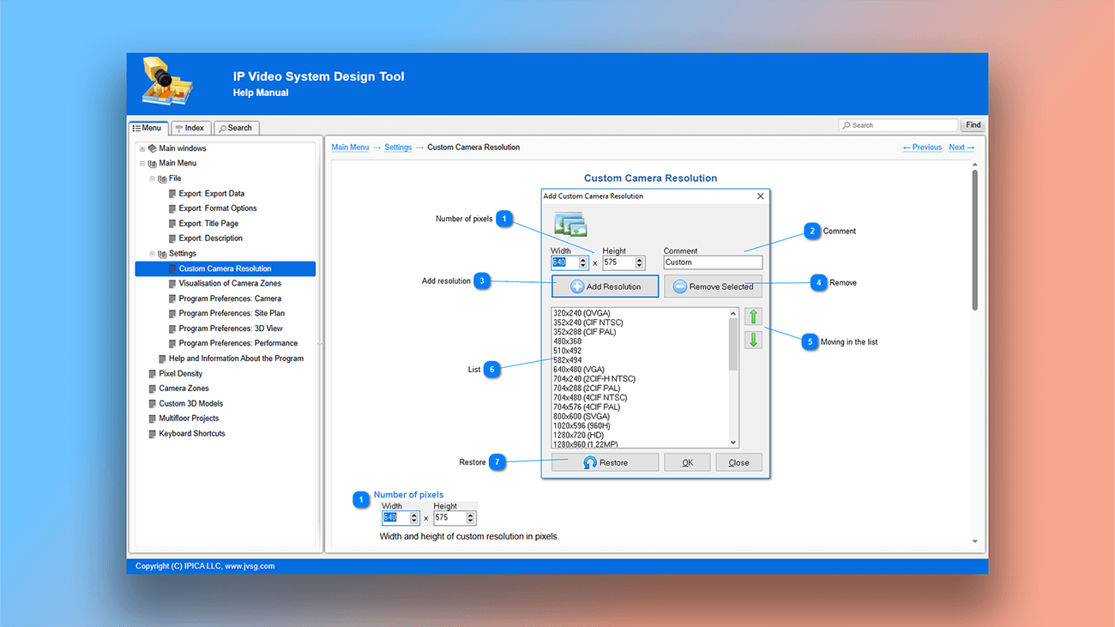Click the green down arrow beside the list
Screen dimensions: 1115x627
(x=752, y=340)
